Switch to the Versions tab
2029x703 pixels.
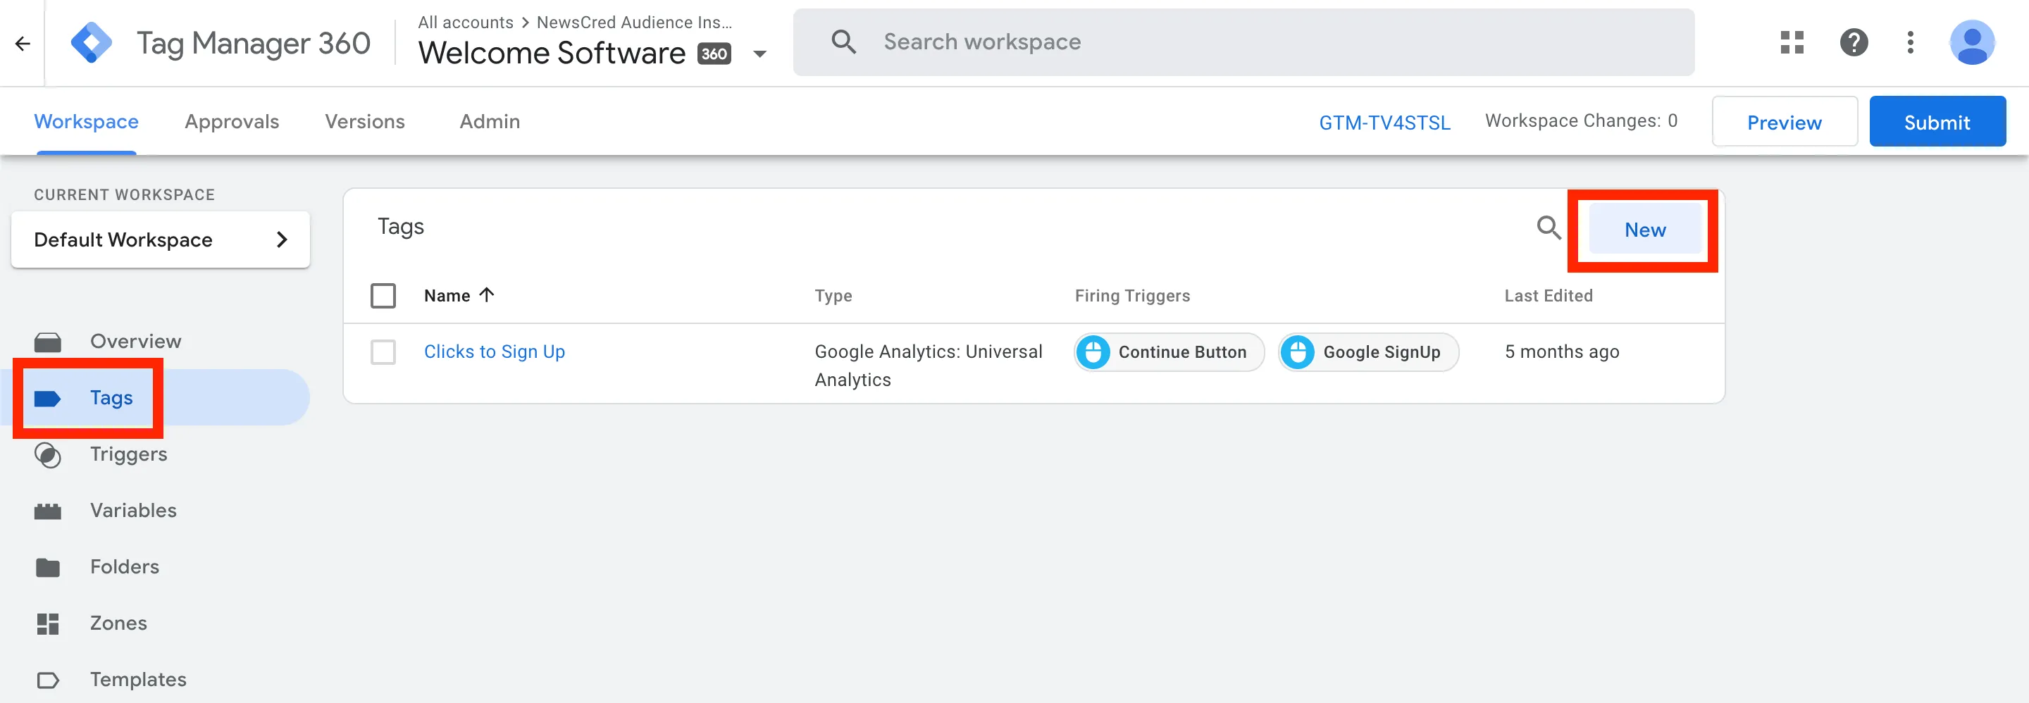(365, 121)
